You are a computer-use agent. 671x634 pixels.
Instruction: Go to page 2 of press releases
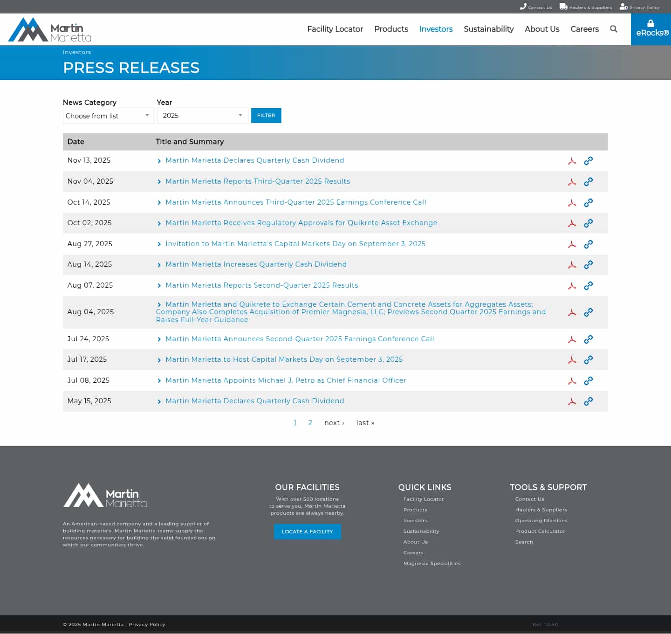[310, 423]
